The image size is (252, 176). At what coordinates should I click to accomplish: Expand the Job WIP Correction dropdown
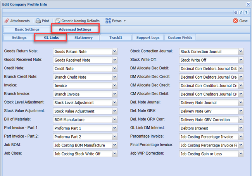(241, 154)
